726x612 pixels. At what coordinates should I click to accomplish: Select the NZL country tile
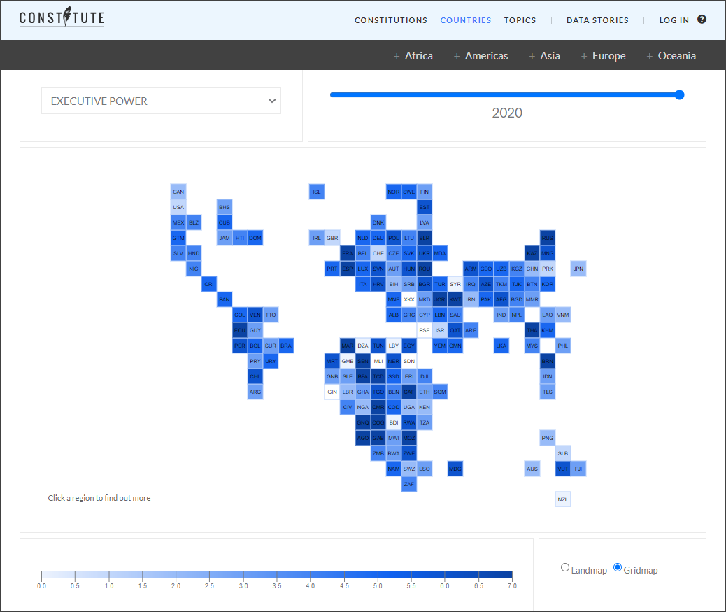tap(563, 499)
